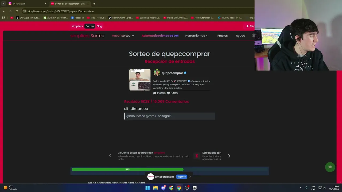Click the likes heart icon
This screenshot has height=192, width=342.
[x=169, y=93]
